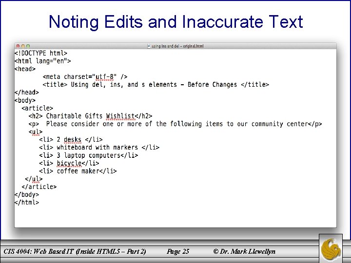This screenshot has width=351, height=263.
Task: Click the list item 'bicycle'
Action: coord(69,163)
